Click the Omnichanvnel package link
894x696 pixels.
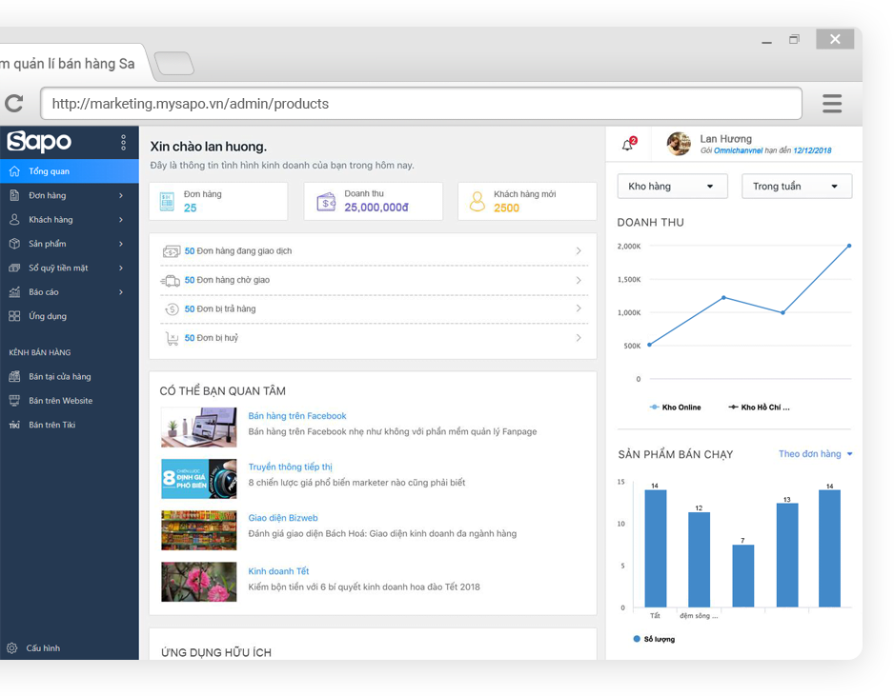738,150
